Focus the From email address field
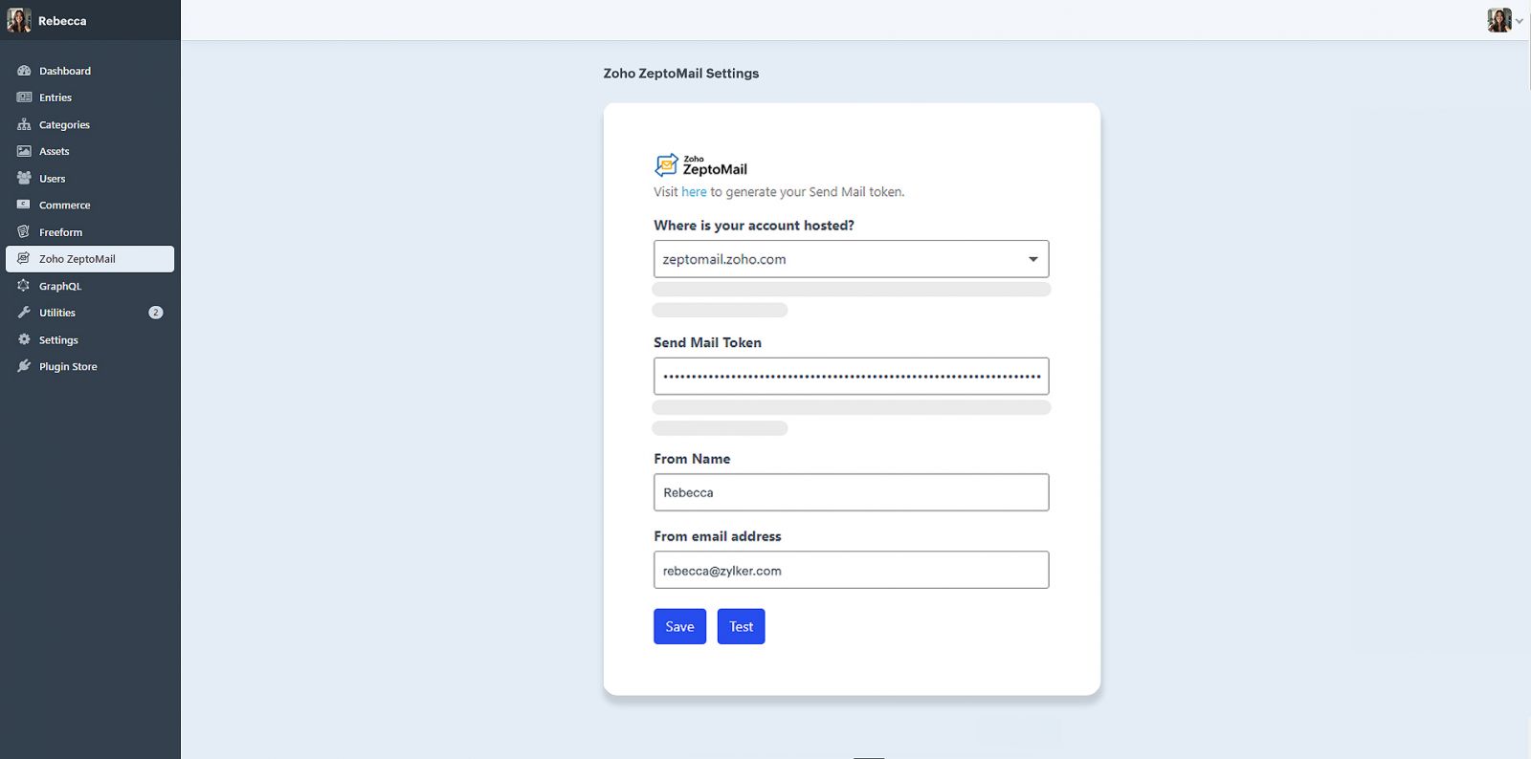The height and width of the screenshot is (759, 1531). point(851,571)
